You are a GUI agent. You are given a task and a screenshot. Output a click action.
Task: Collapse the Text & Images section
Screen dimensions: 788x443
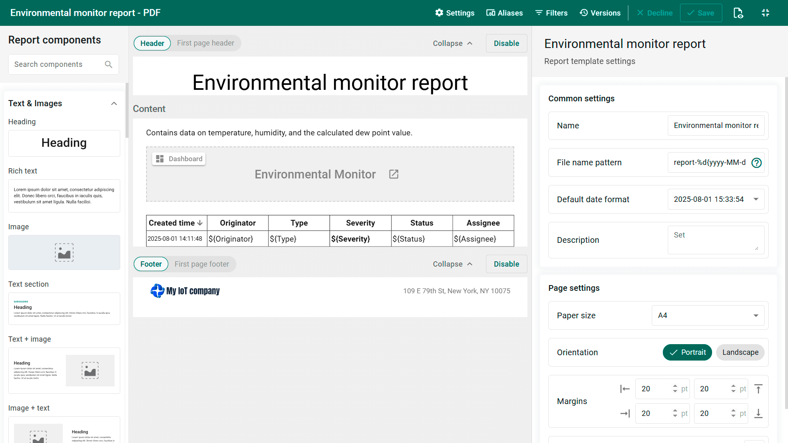(x=114, y=103)
